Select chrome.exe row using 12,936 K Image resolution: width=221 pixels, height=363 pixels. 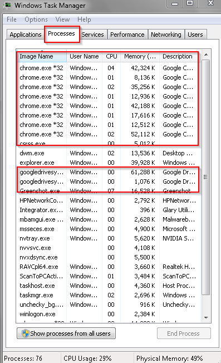pyautogui.click(x=109, y=96)
